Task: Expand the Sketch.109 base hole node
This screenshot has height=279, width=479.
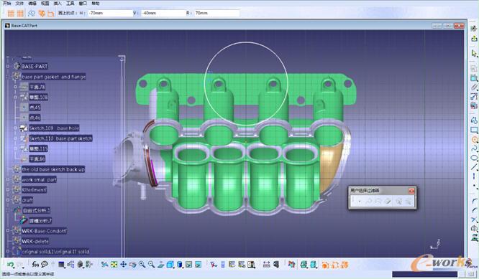Action: tap(15, 128)
